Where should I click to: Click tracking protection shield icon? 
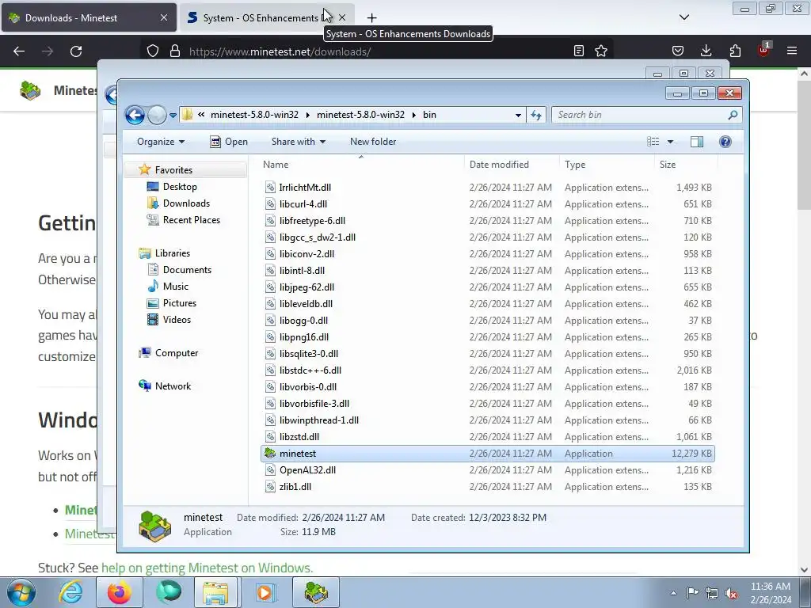tap(153, 51)
